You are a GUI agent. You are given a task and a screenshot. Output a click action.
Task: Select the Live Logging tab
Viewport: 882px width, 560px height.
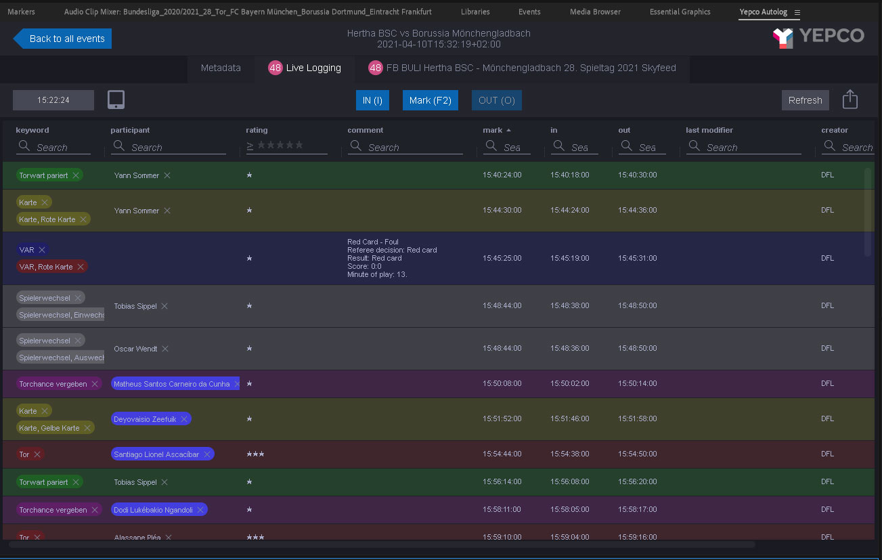[305, 68]
